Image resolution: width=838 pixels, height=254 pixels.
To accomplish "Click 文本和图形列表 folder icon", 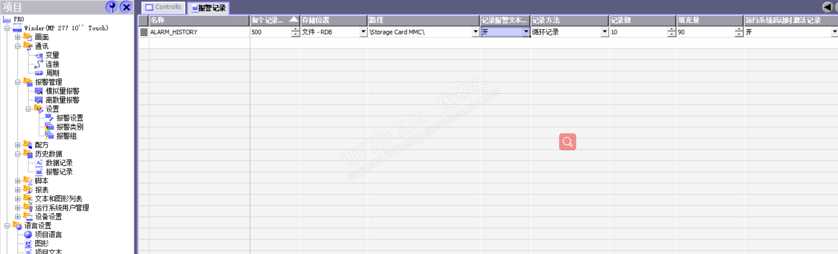I will coord(28,198).
